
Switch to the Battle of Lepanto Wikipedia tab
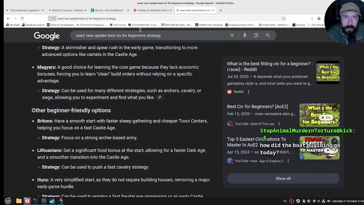pyautogui.click(x=67, y=10)
